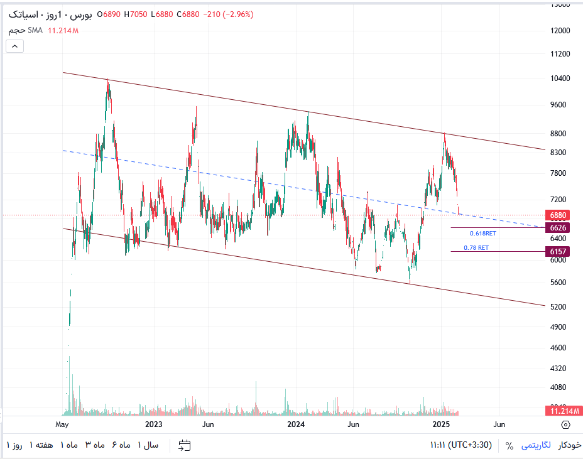Select the 0.78 RET text label
583x459 pixels.
pyautogui.click(x=476, y=248)
